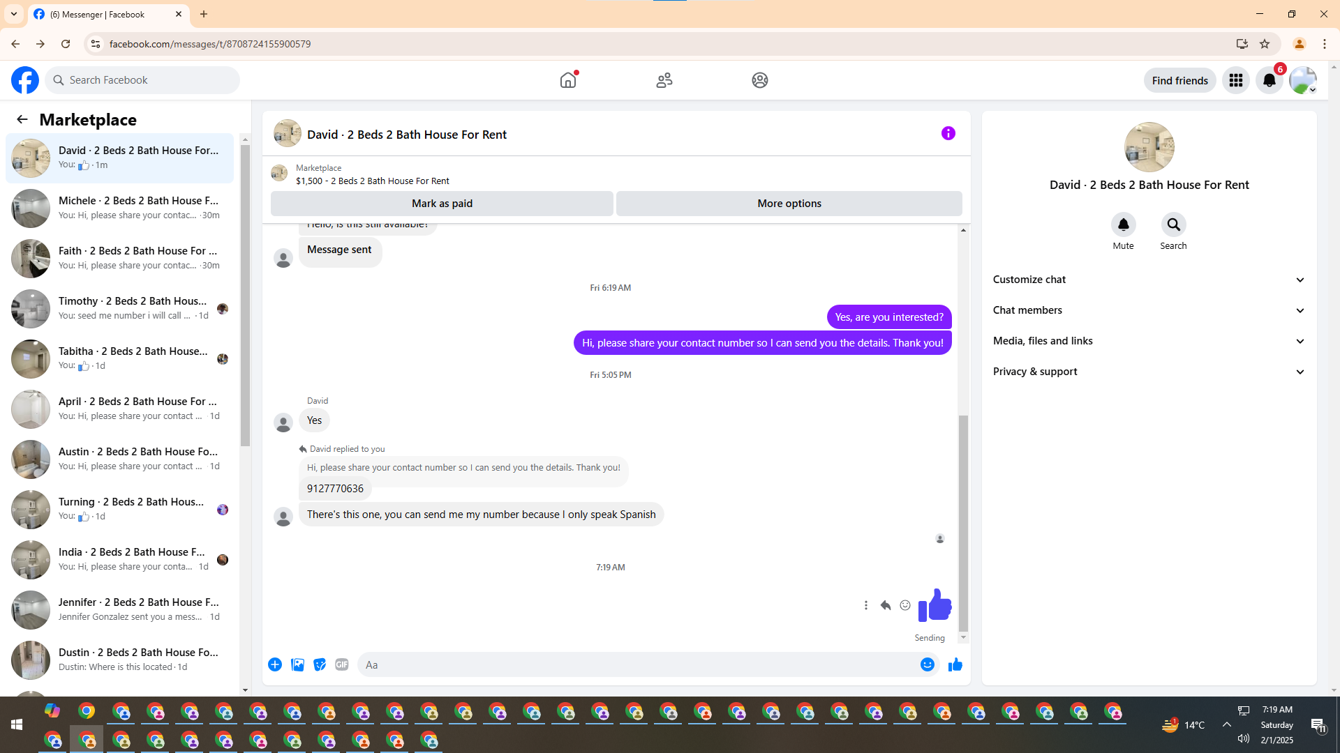Click the attach photo icon
The image size is (1340, 753).
[297, 664]
